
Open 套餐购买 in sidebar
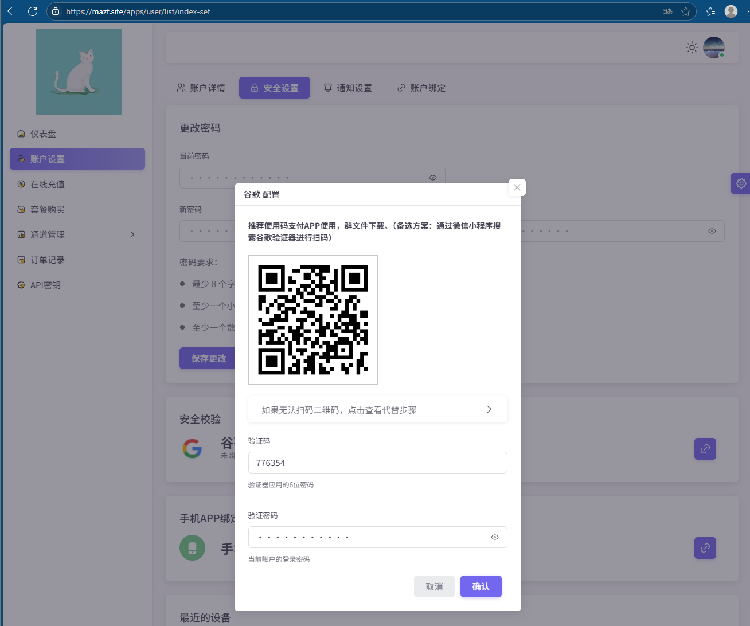click(x=77, y=209)
